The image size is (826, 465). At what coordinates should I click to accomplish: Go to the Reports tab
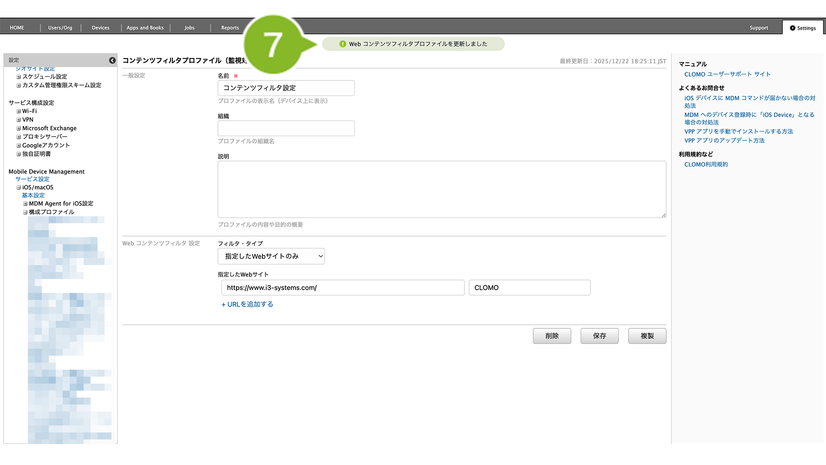pyautogui.click(x=230, y=28)
